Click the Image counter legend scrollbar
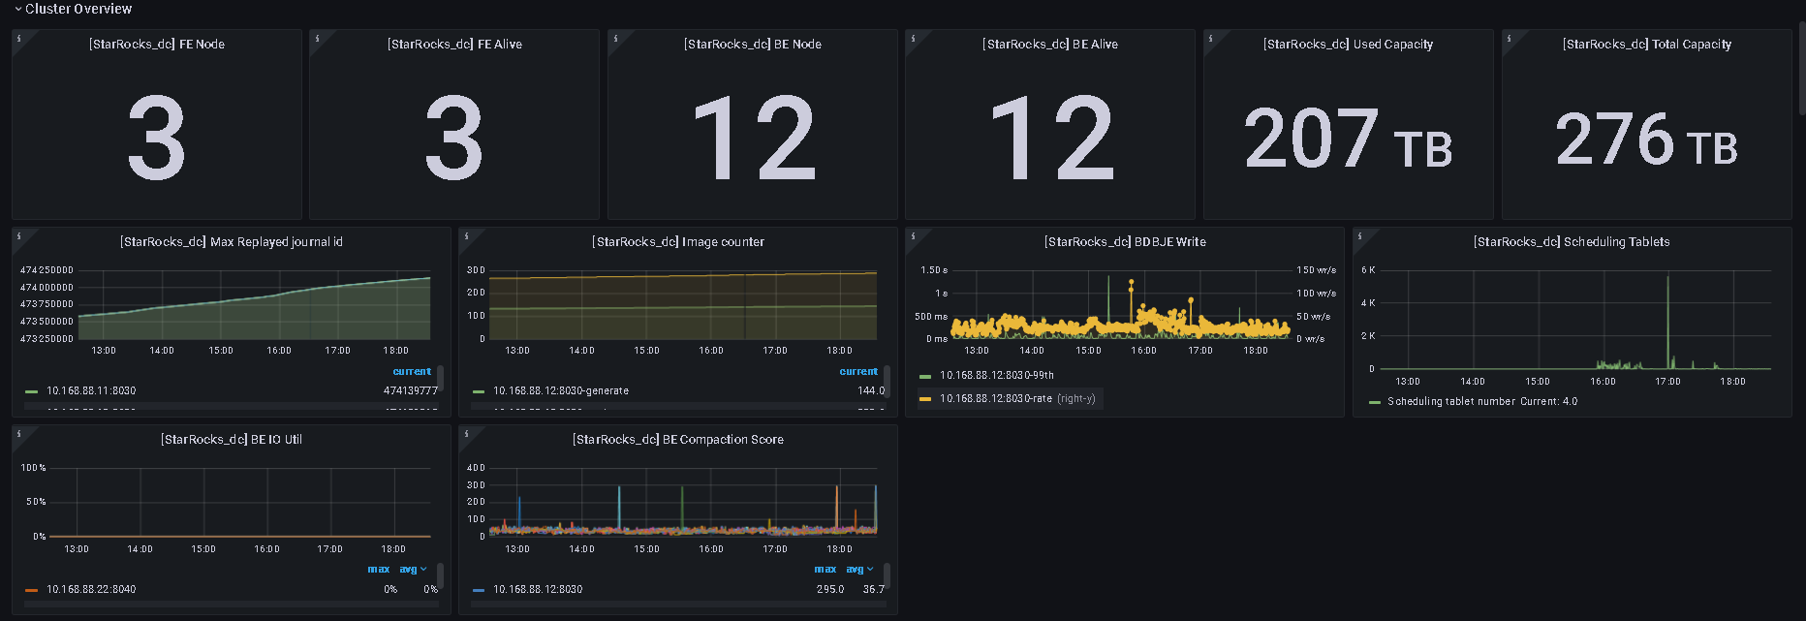This screenshot has width=1806, height=621. [887, 378]
